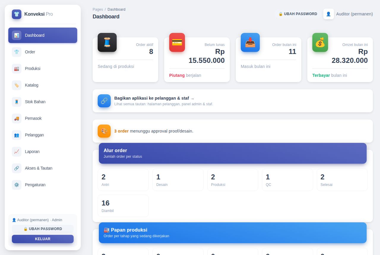Click the Stok Bahan thread spool icon

pyautogui.click(x=17, y=102)
